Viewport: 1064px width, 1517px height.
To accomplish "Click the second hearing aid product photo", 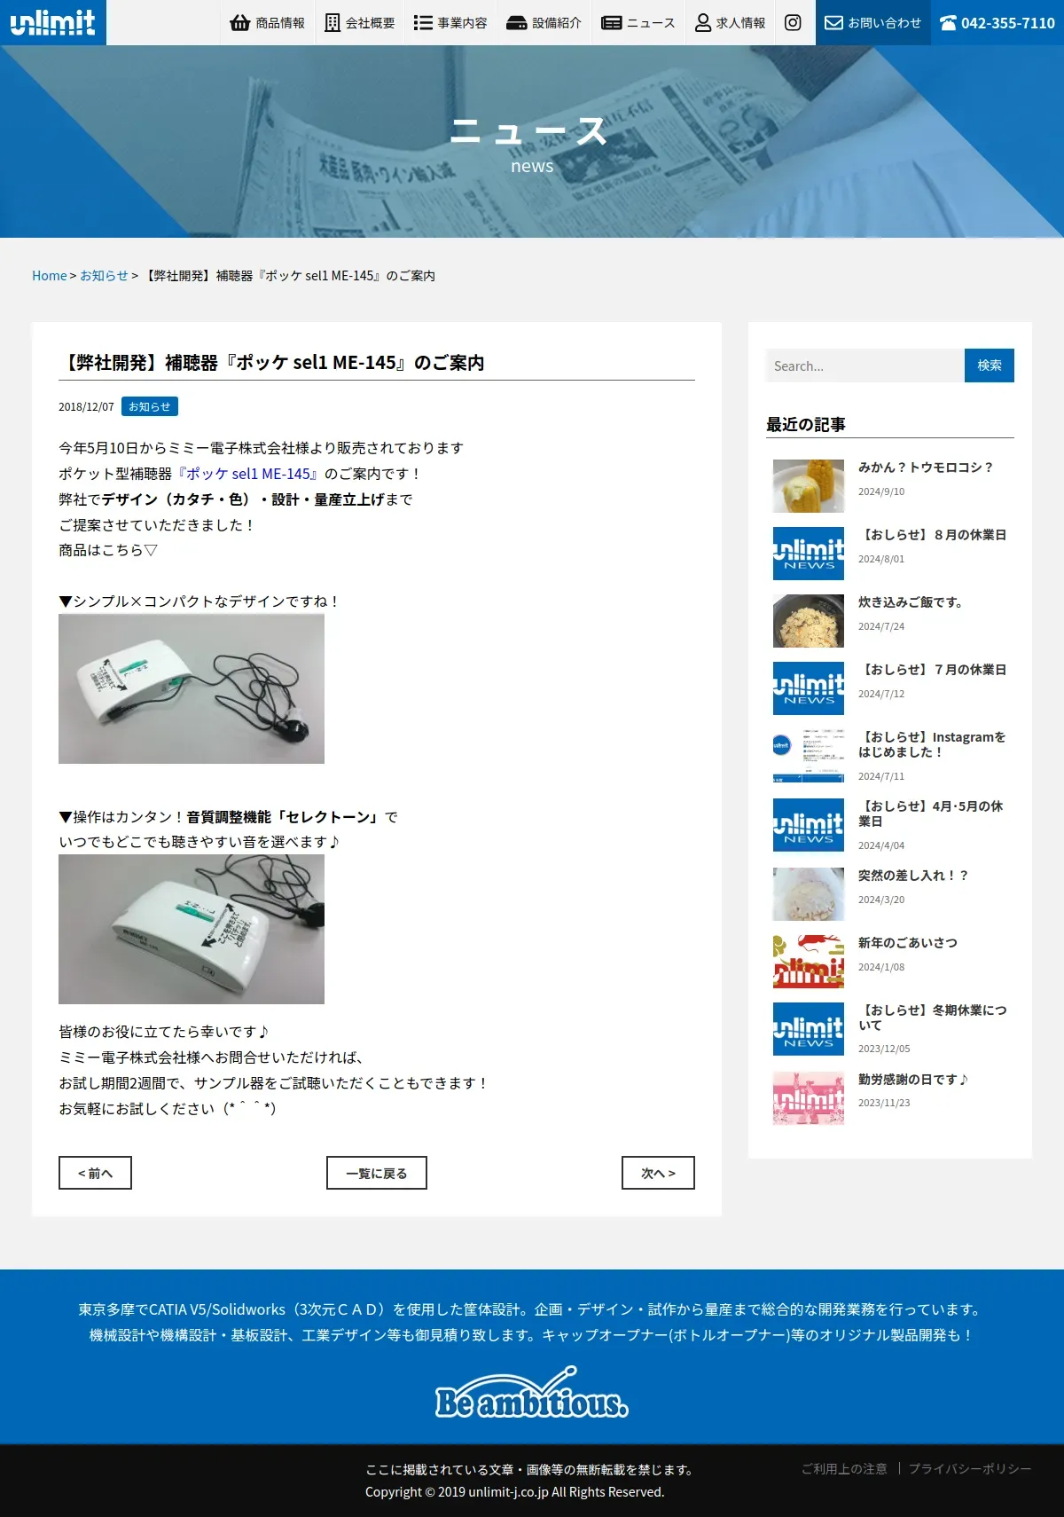I will click(192, 929).
